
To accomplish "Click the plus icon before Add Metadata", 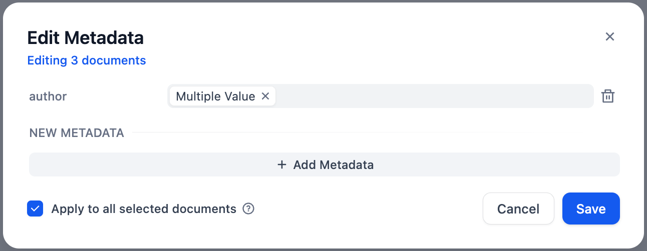I will tap(282, 164).
